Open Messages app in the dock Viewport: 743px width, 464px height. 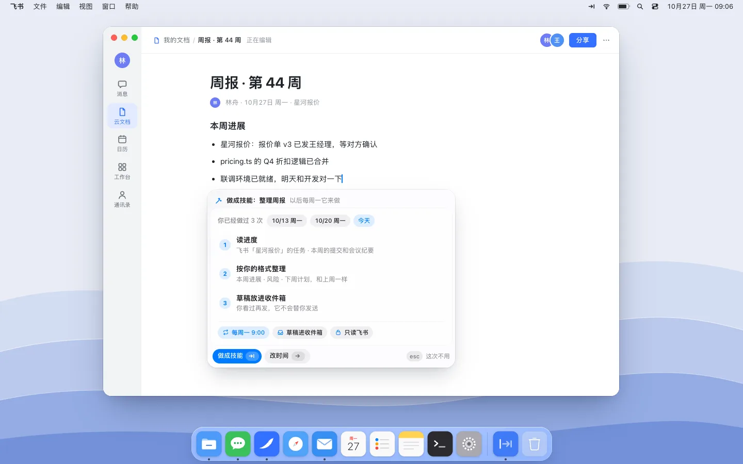click(238, 444)
